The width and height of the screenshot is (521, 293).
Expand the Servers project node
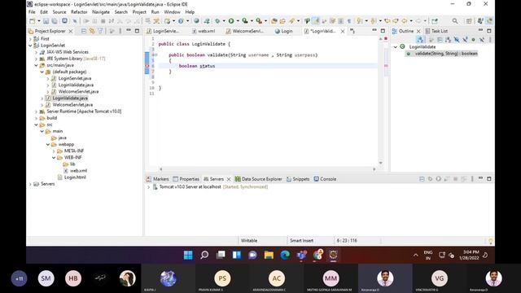pos(30,184)
